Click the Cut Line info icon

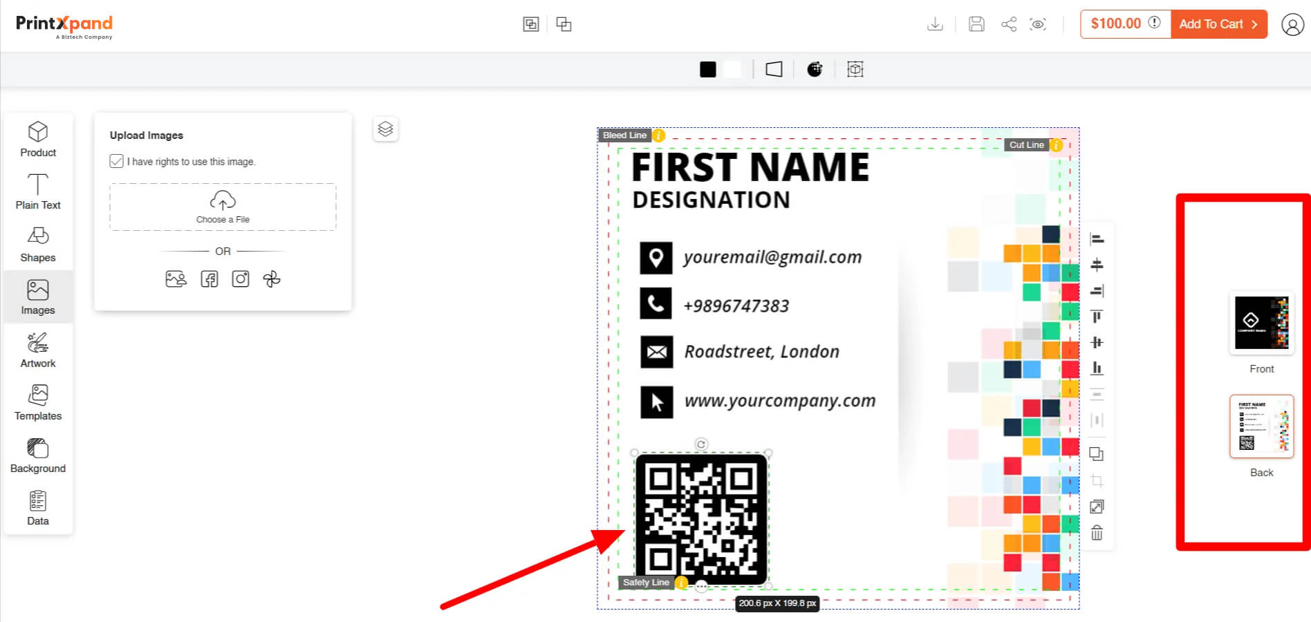click(1057, 145)
